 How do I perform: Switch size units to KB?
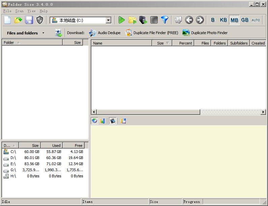click(223, 20)
